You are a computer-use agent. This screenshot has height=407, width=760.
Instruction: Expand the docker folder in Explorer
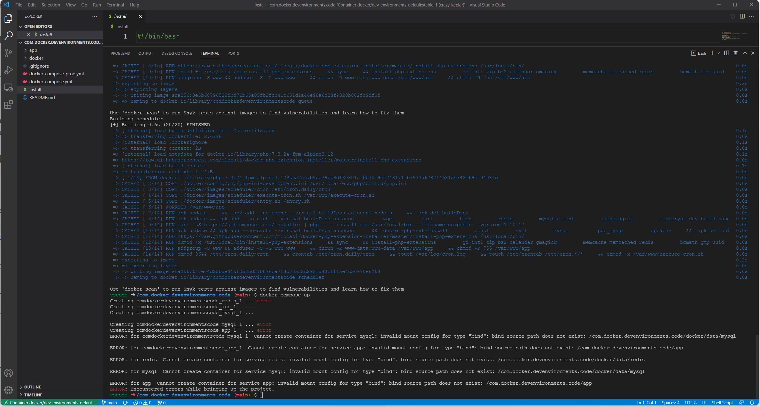pyautogui.click(x=36, y=58)
